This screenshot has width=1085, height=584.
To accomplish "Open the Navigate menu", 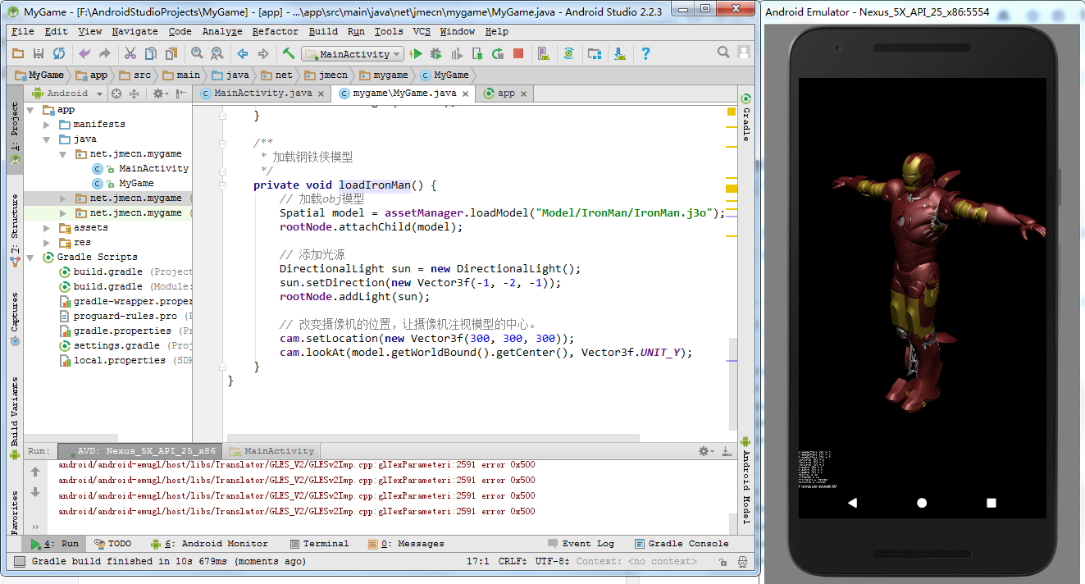I will 134,31.
